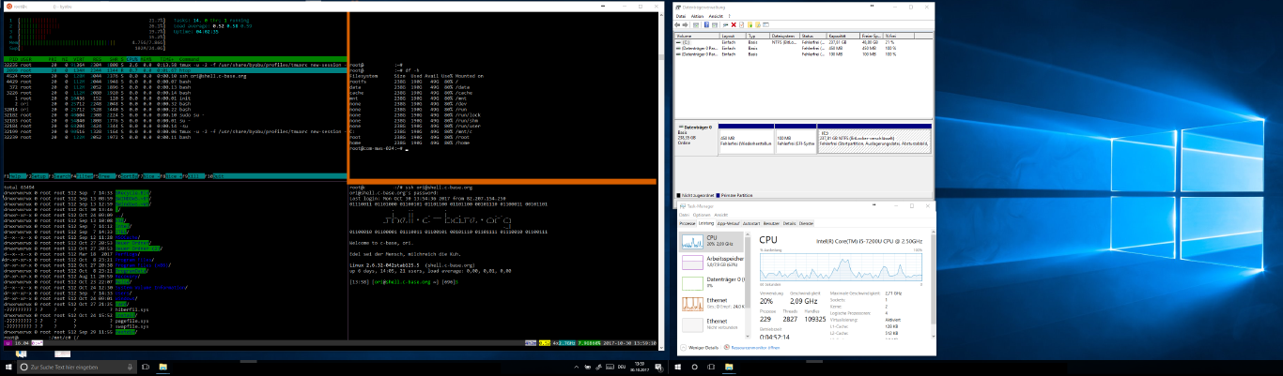Open the Optionen menu in Task-Manager

(x=700, y=215)
